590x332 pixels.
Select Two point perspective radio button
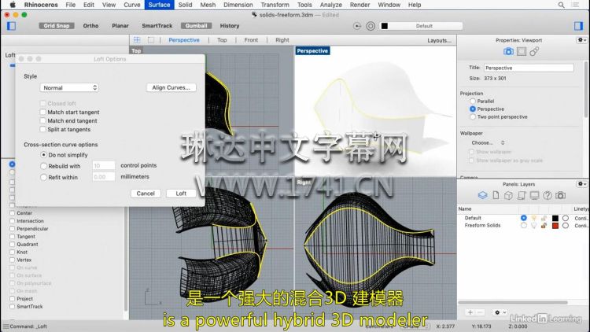[473, 117]
